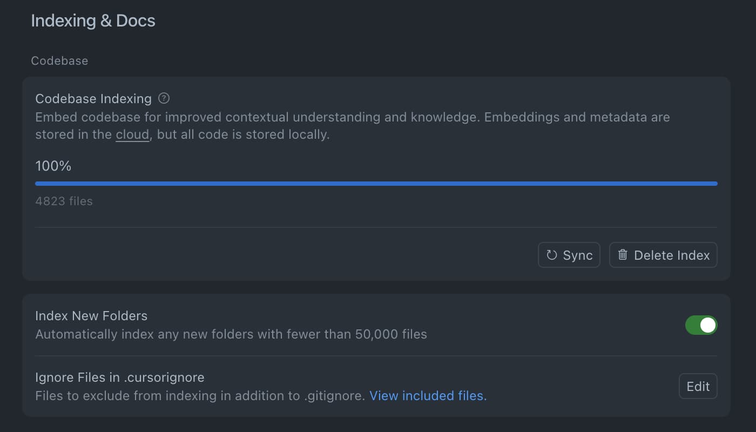Click the Indexing & Docs heading
This screenshot has width=756, height=432.
point(93,21)
